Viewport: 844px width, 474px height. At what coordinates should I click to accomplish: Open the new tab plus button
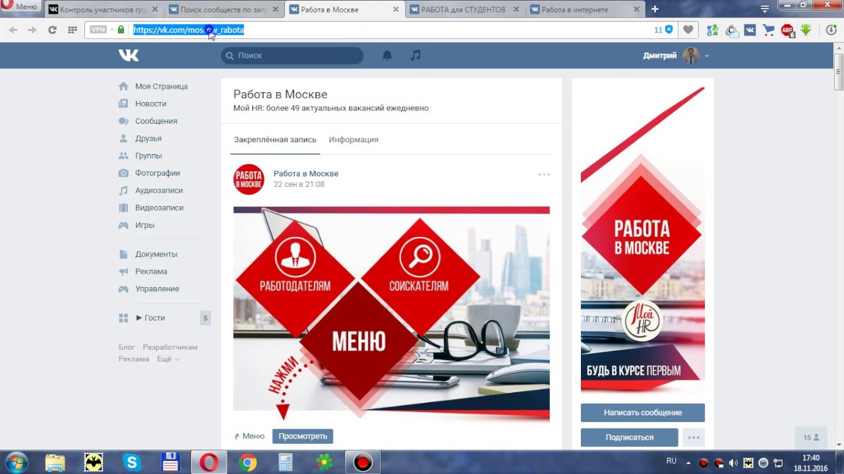655,9
